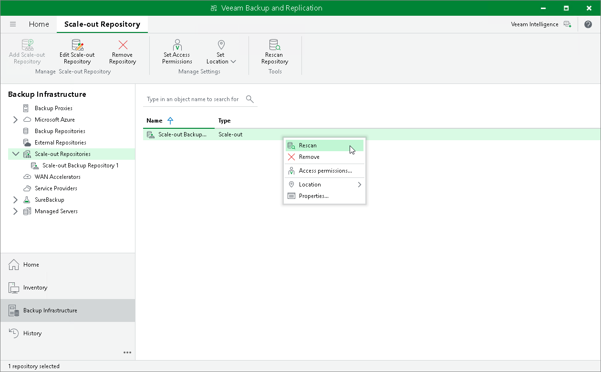
Task: Select WAN Accelerators node
Action: point(58,177)
